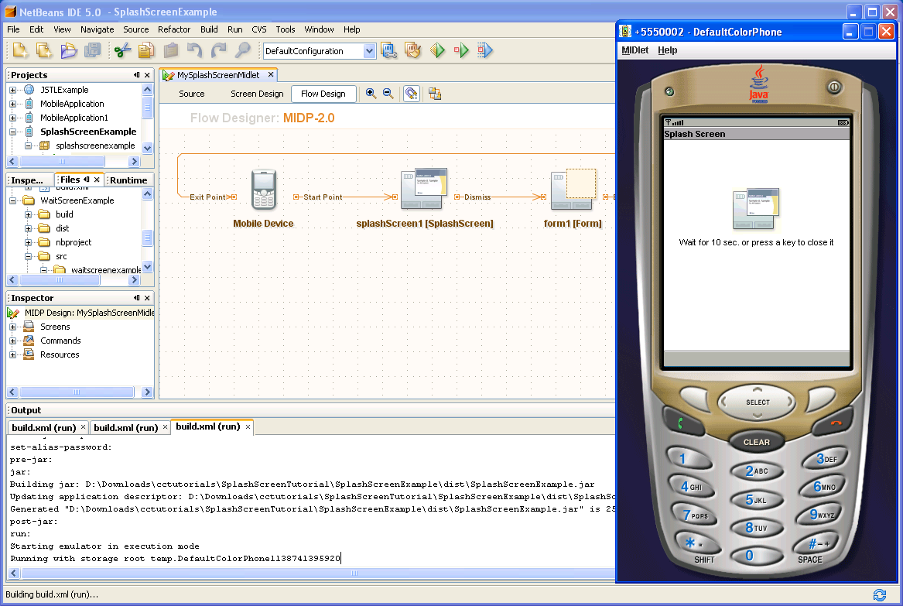This screenshot has height=606, width=903.
Task: Close the Files tab
Action: (x=97, y=180)
